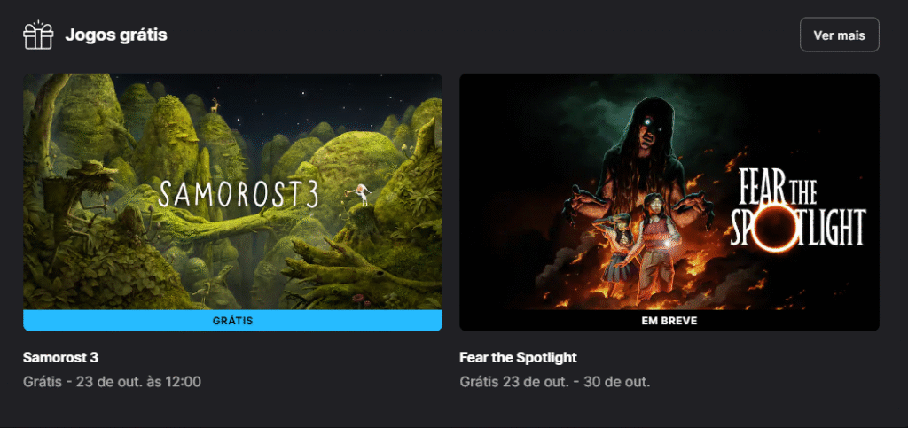Click the EM BREVE banner

[669, 321]
